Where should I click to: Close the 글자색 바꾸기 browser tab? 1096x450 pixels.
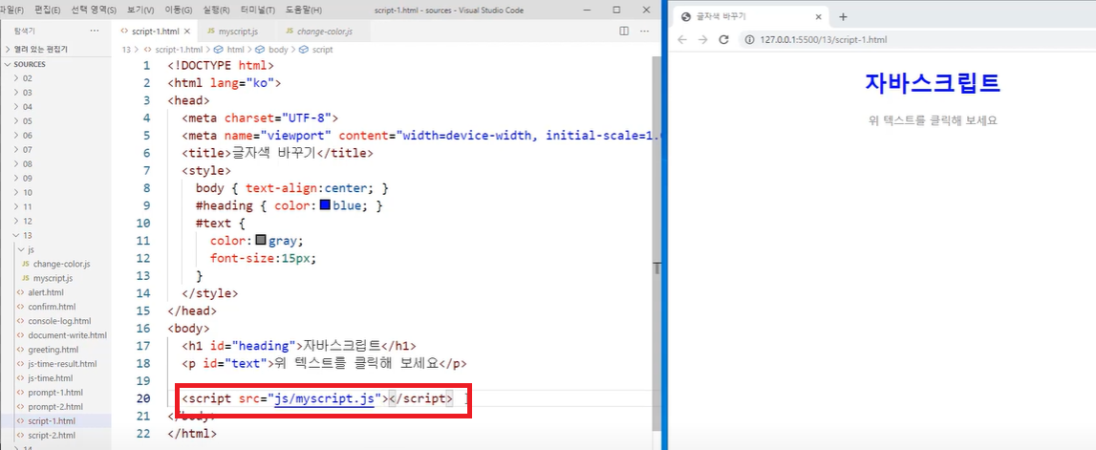[x=819, y=17]
